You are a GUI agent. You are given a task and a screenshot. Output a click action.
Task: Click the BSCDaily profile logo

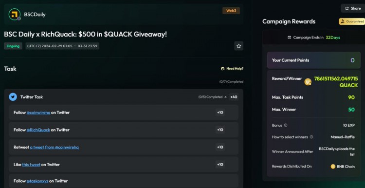15,15
